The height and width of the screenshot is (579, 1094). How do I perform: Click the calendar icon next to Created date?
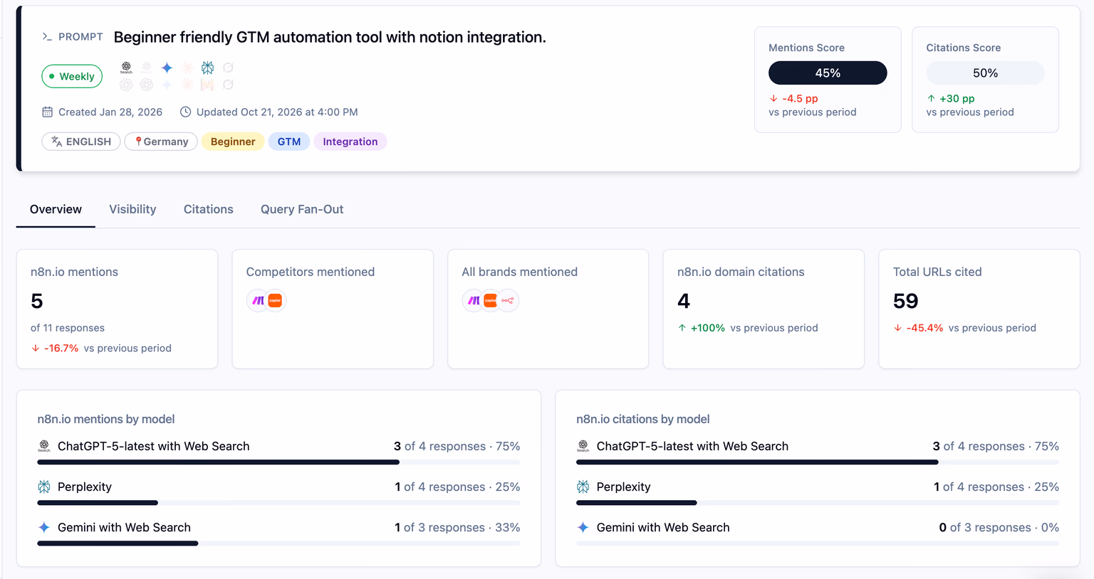click(47, 112)
